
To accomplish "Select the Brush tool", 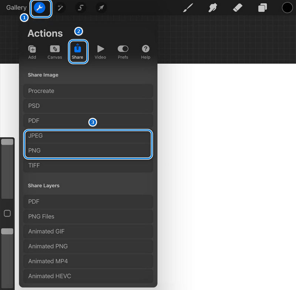I will point(188,8).
